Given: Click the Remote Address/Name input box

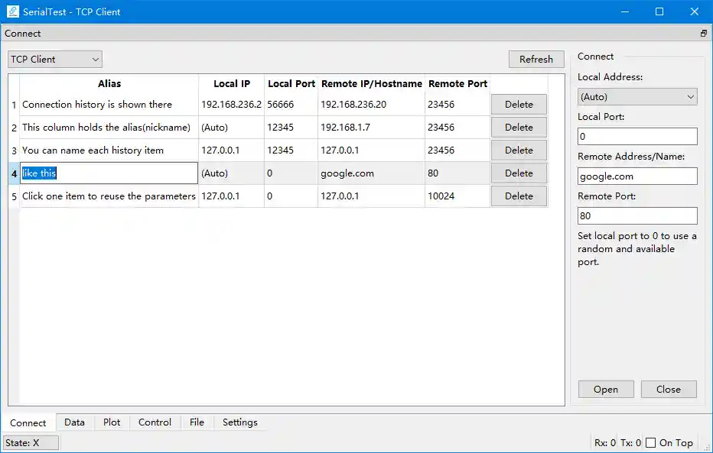Looking at the screenshot, I should (637, 176).
